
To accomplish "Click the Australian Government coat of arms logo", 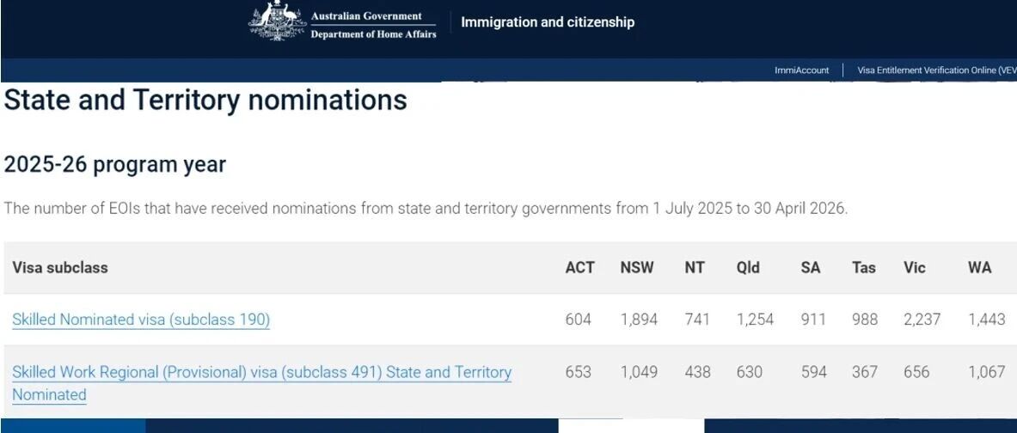I will pos(278,21).
